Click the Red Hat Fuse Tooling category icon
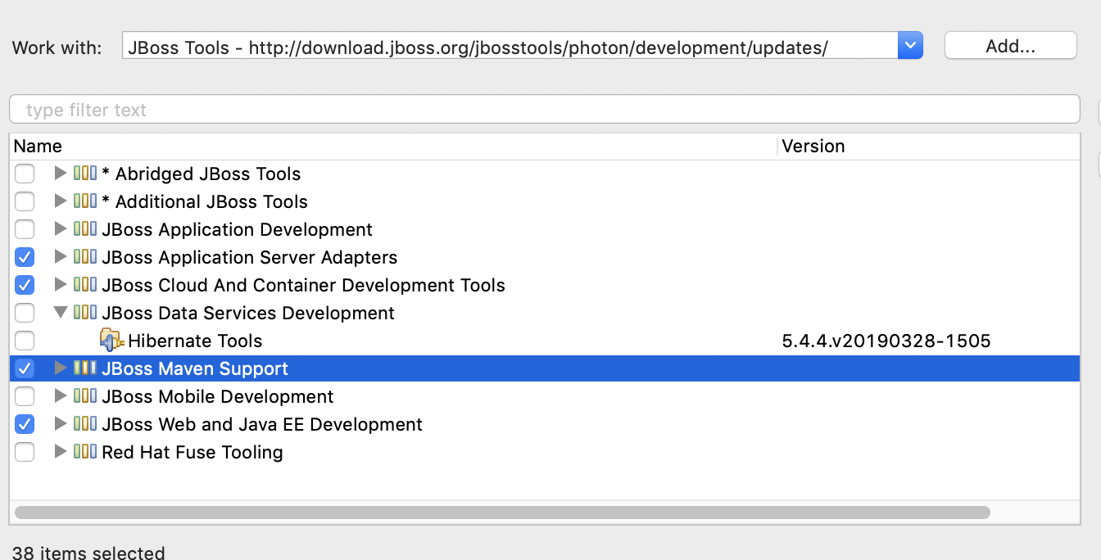 (85, 452)
